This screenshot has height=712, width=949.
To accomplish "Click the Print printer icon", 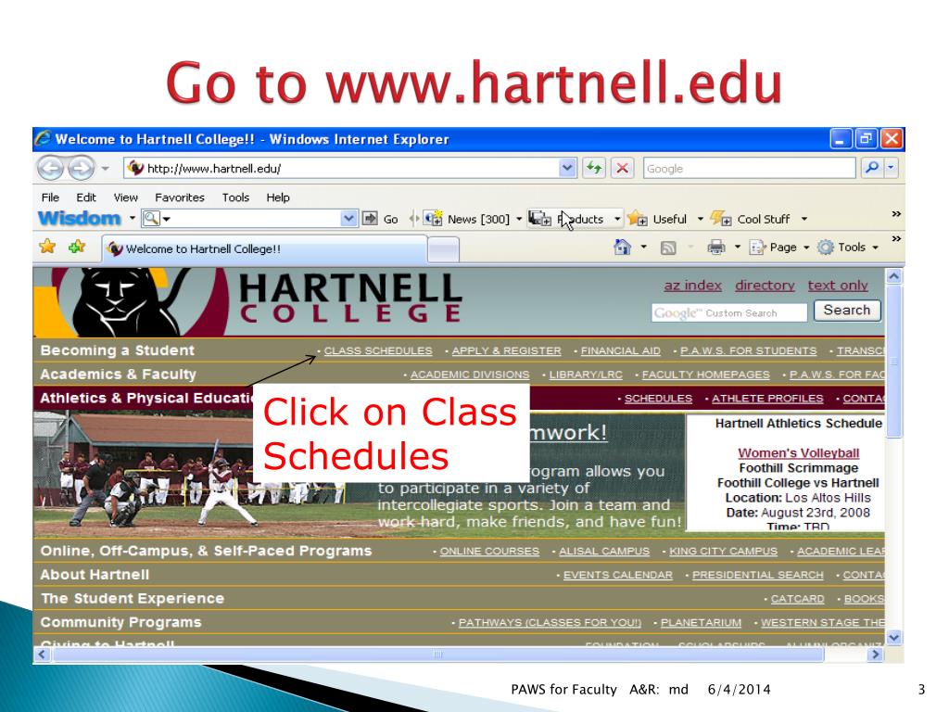I will coord(716,247).
